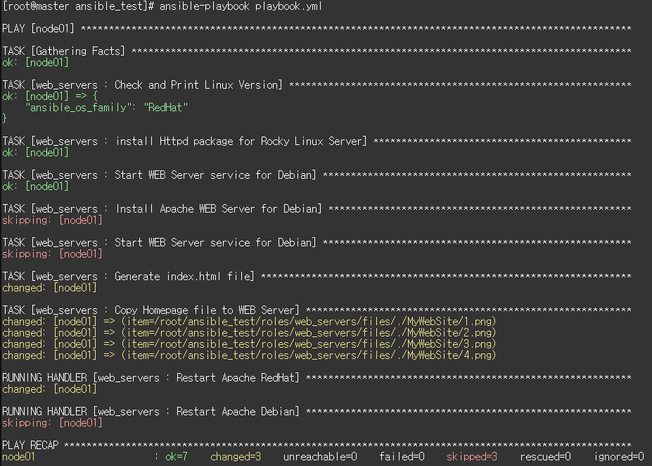Click skipping: [node01] under Restart Apache Debian

(52, 423)
